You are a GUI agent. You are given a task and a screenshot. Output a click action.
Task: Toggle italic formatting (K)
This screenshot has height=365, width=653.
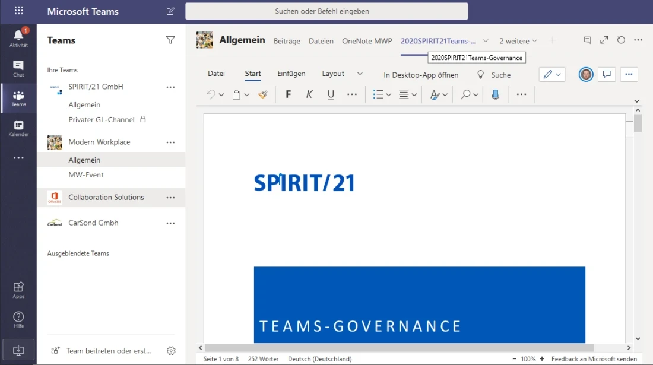pos(309,94)
